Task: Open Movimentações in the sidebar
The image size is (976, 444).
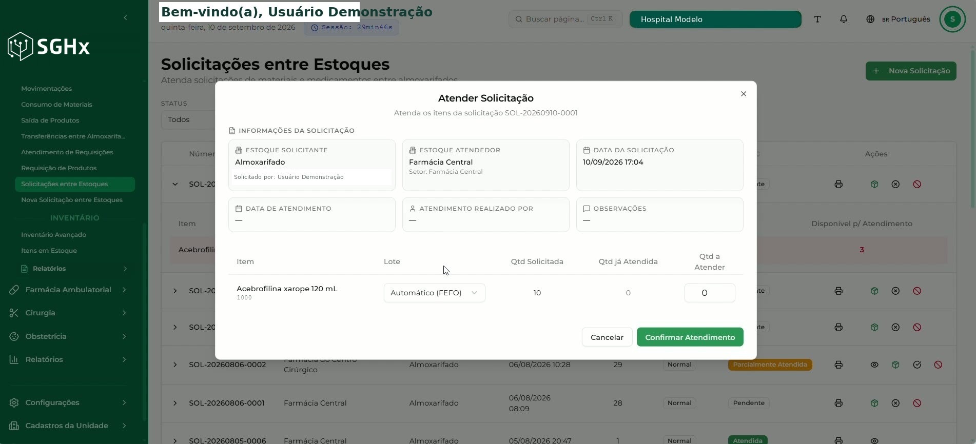Action: point(46,89)
